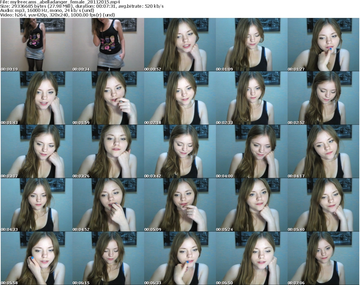Select the 00:03:26 video frame
The height and width of the screenshot is (285, 360).
coord(108,151)
